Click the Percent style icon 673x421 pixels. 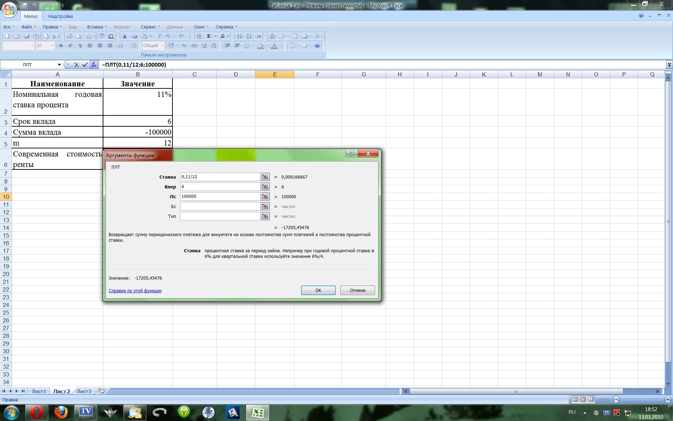click(x=184, y=46)
